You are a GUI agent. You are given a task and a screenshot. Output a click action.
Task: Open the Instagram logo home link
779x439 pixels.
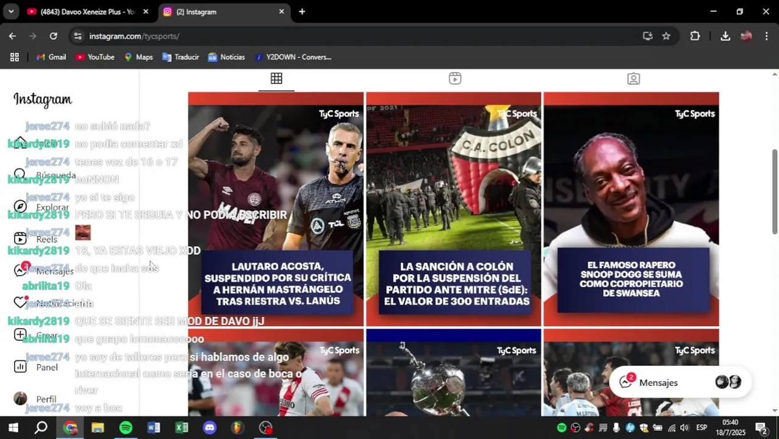43,99
